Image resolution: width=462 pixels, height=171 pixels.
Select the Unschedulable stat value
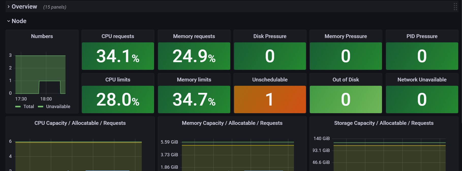pyautogui.click(x=270, y=99)
